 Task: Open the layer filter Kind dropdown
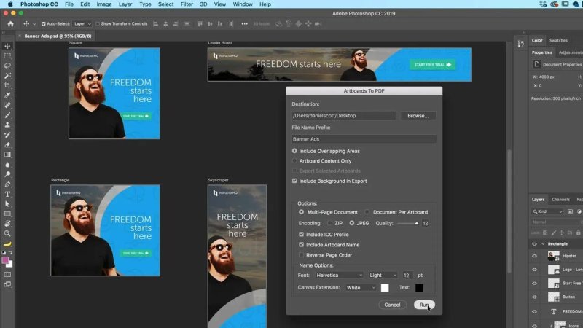(548, 211)
